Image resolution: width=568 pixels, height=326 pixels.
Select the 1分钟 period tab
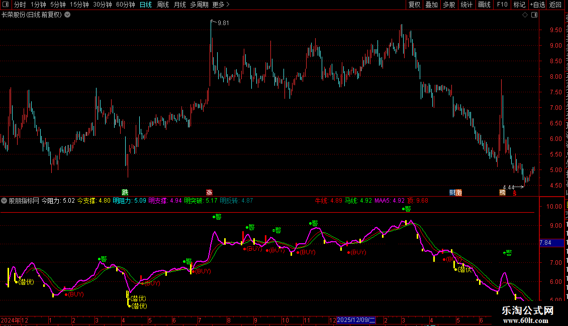(x=38, y=5)
